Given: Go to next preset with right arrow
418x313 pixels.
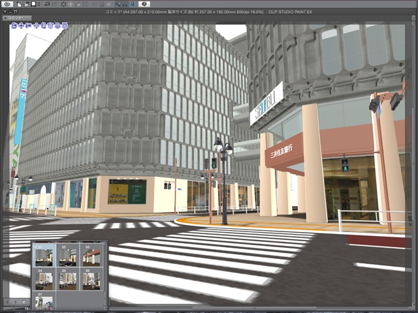Looking at the screenshot, I should click(x=16, y=302).
